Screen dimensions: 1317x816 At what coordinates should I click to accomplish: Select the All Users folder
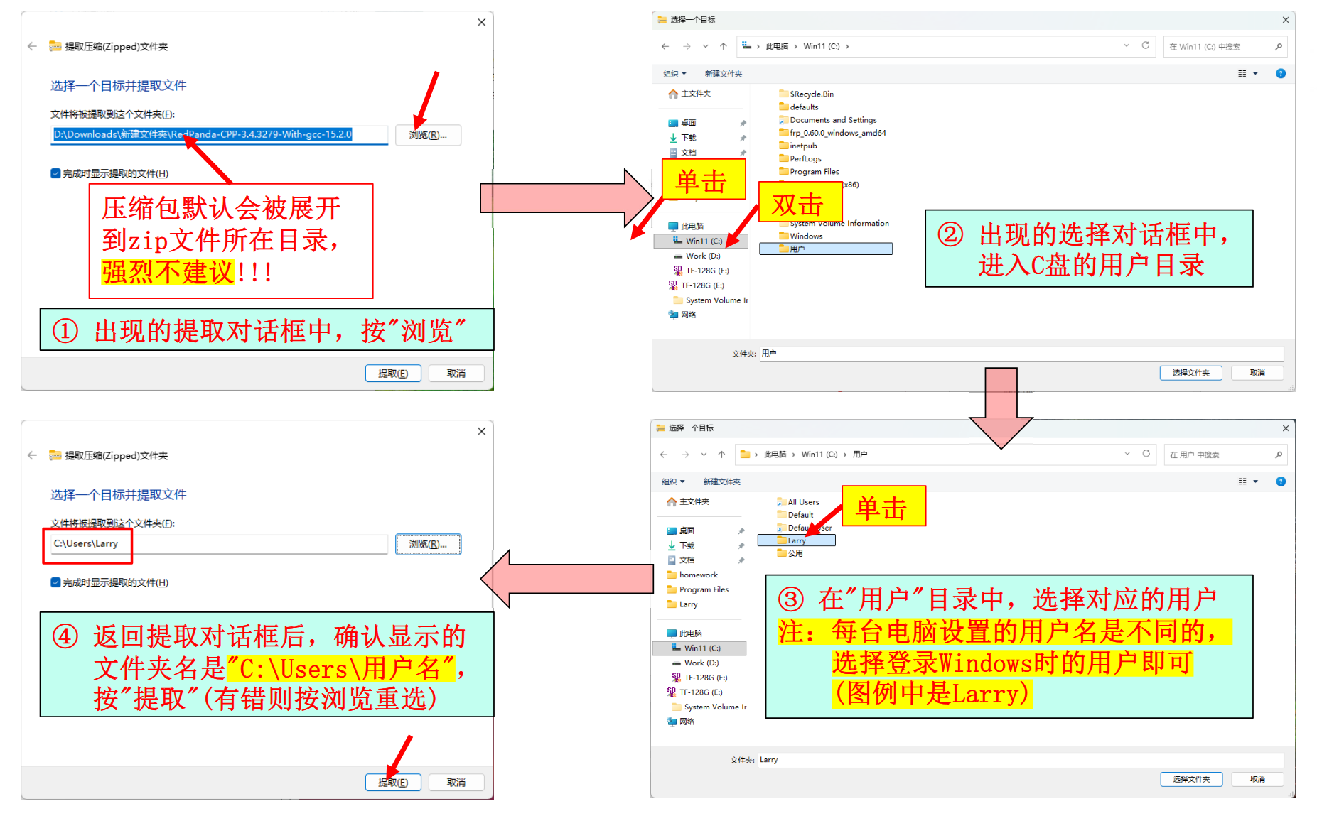[x=802, y=502]
